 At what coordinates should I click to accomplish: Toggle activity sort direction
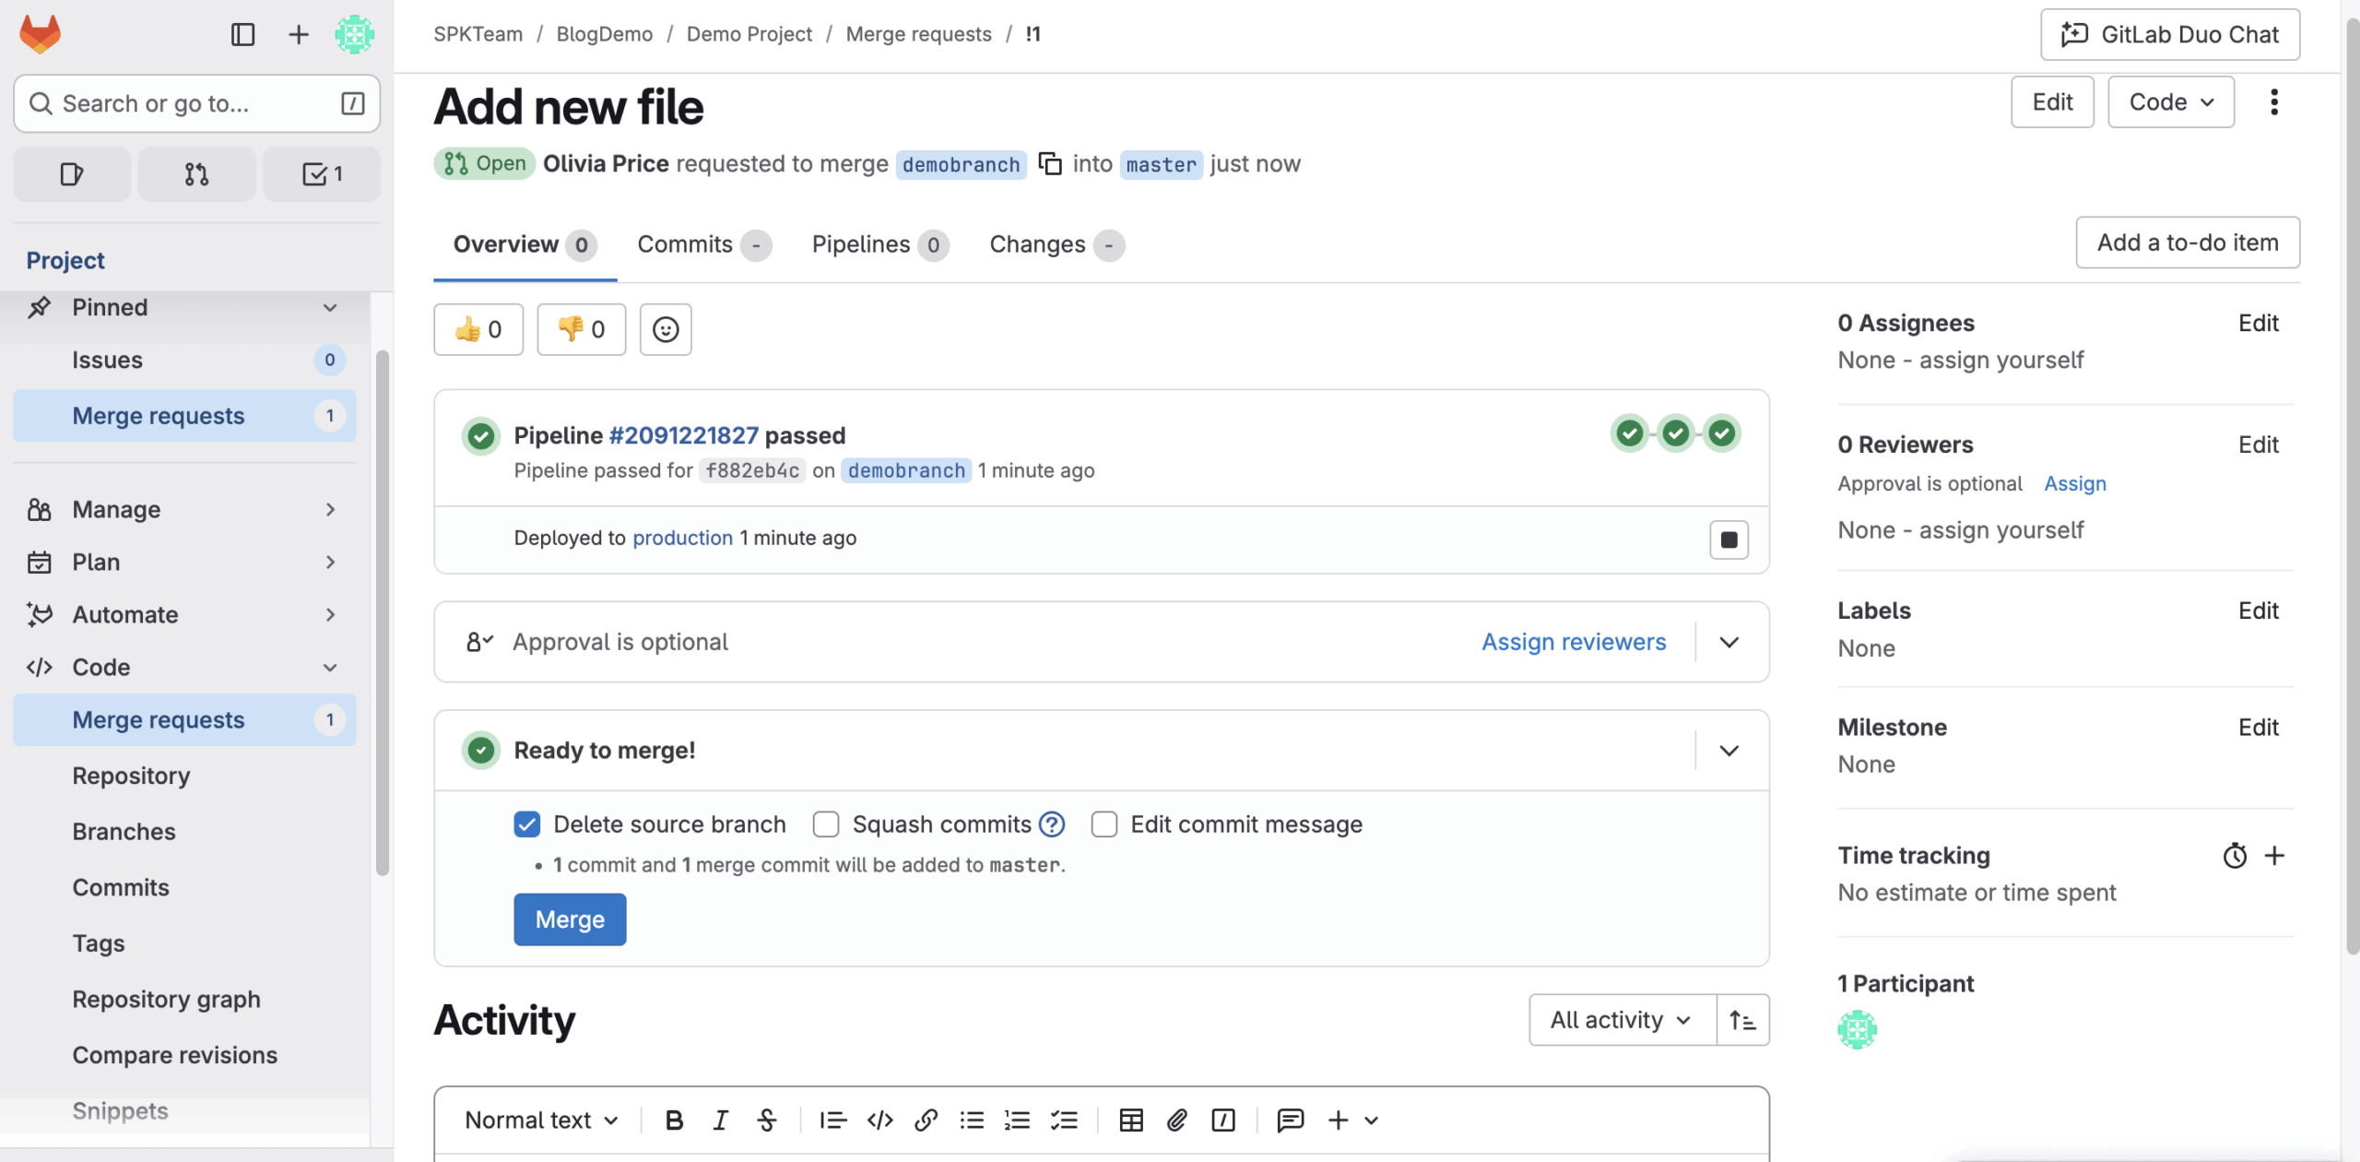1742,1020
